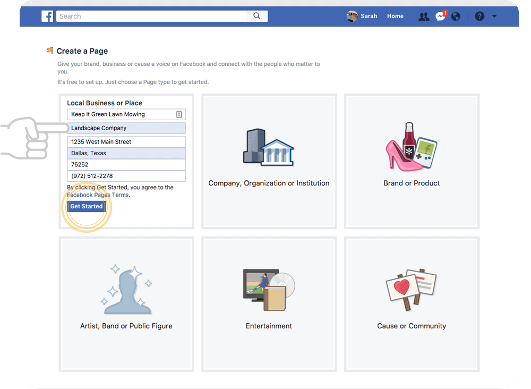Image resolution: width=531 pixels, height=389 pixels.
Task: Expand the account settings dropdown arrow
Action: [494, 16]
